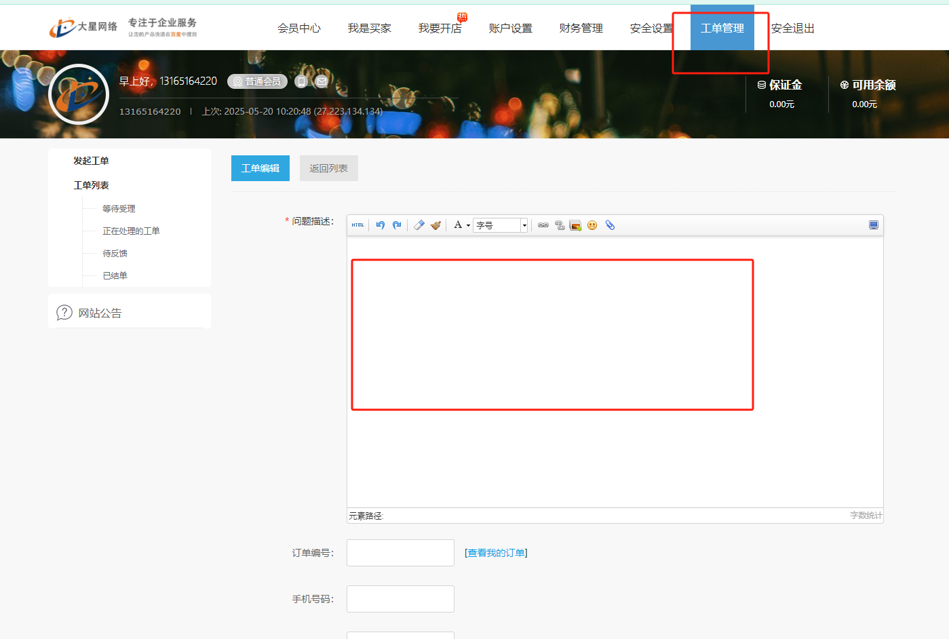Click the mobile phone verification icon

point(301,81)
